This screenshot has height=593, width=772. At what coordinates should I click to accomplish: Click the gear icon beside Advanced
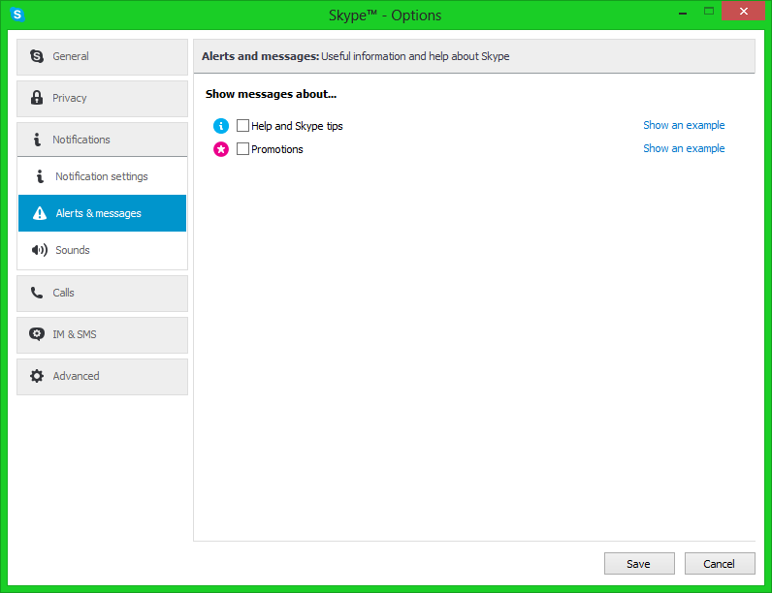pos(37,376)
